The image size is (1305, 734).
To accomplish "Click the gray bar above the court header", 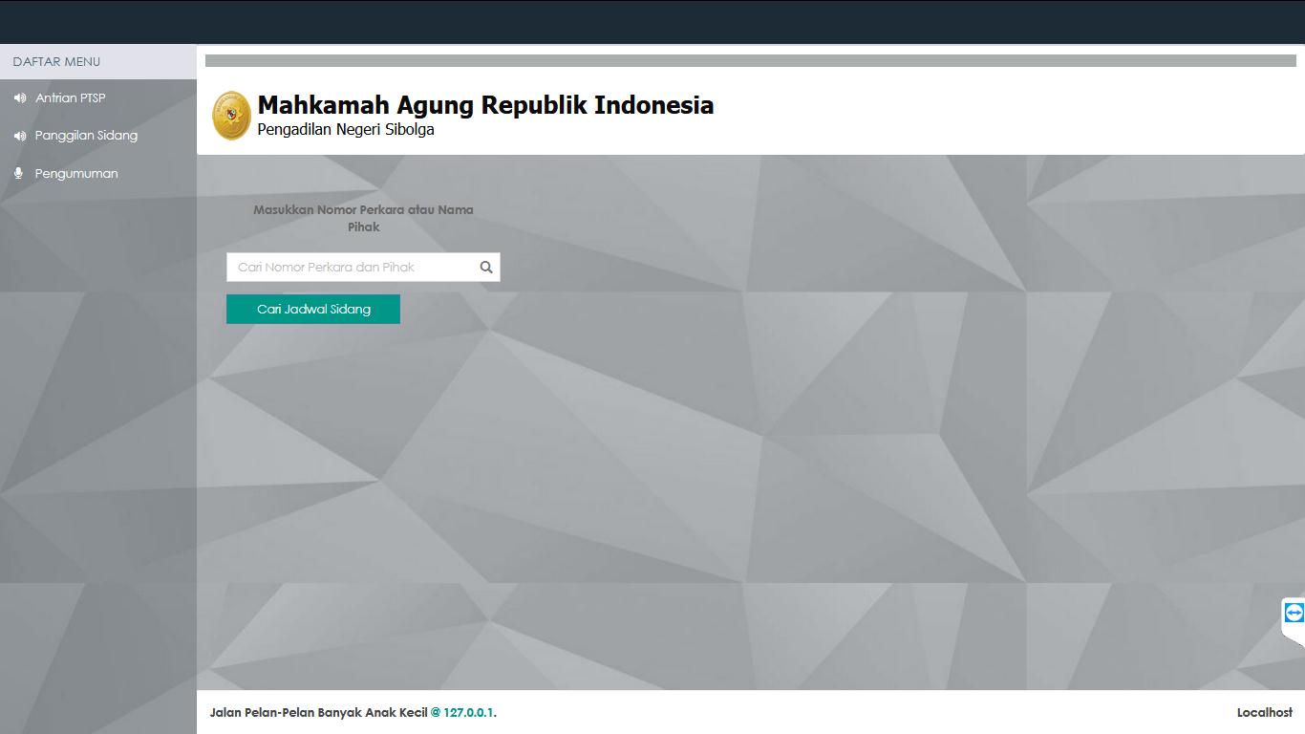I will 750,61.
